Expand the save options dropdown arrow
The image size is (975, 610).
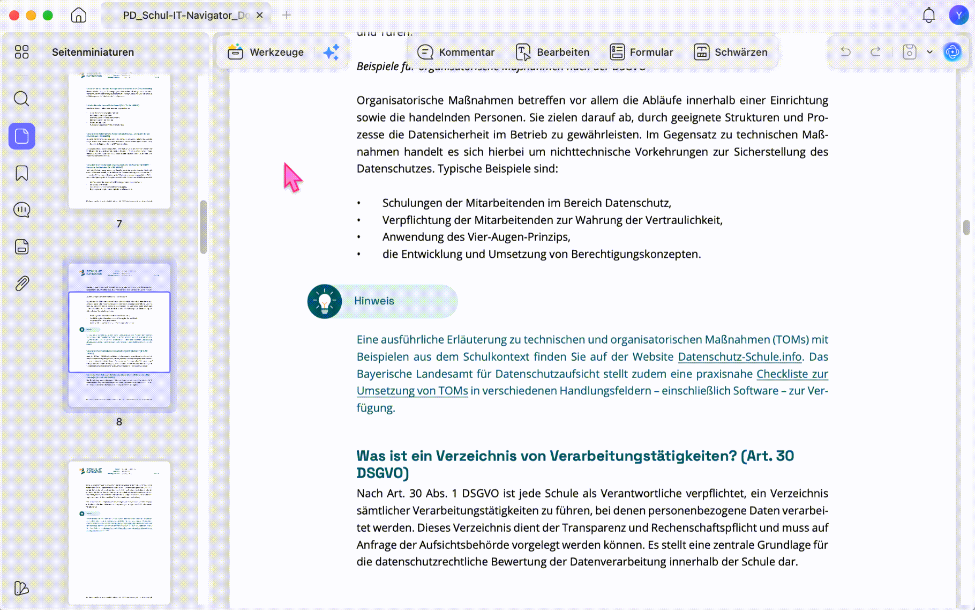pos(929,52)
